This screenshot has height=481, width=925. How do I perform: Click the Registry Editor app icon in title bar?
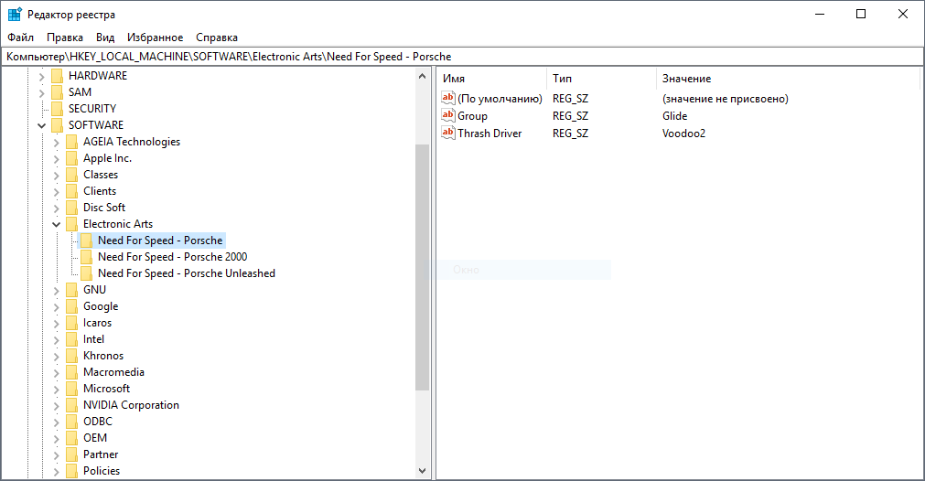15,14
